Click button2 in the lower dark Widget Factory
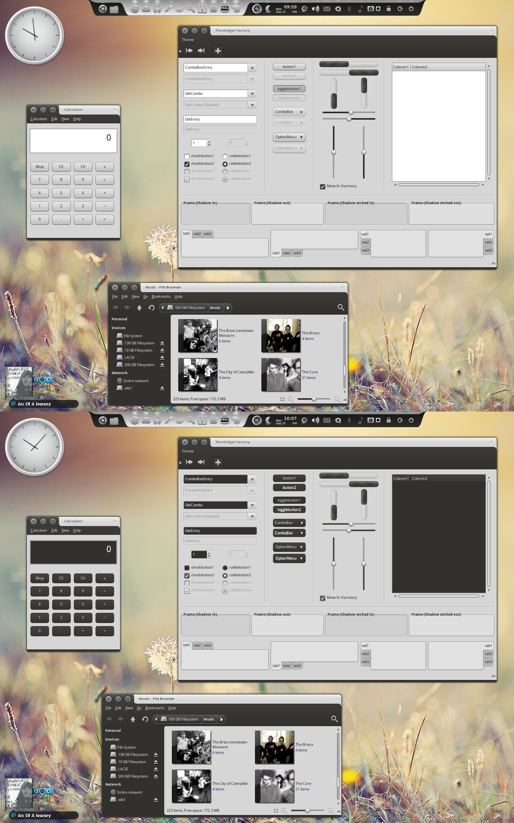The height and width of the screenshot is (823, 514). coord(289,487)
